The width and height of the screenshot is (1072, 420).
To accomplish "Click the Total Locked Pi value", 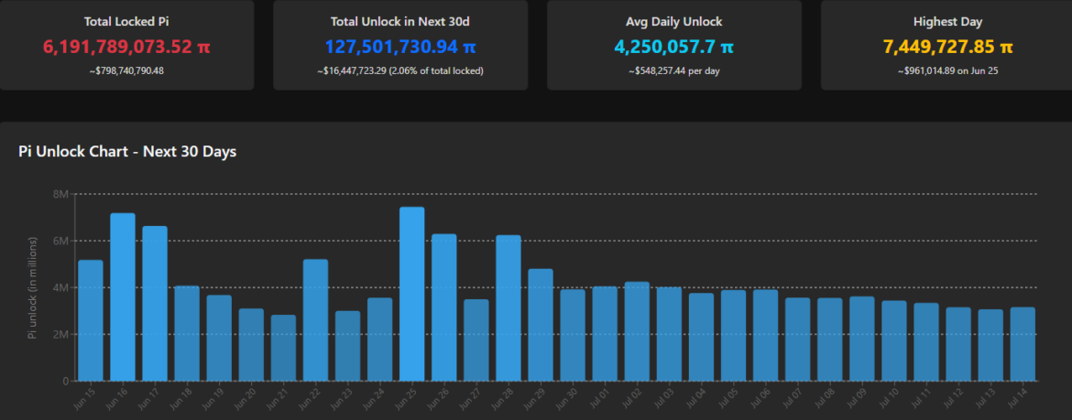I will tap(127, 47).
